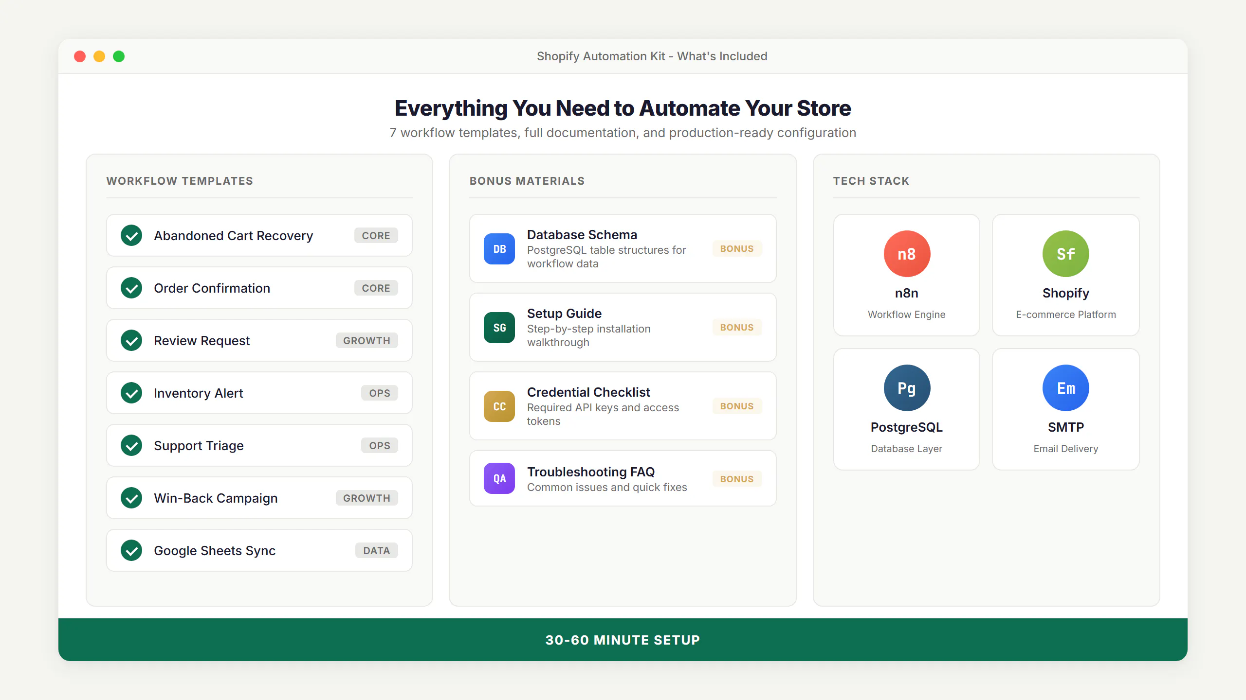Image resolution: width=1246 pixels, height=700 pixels.
Task: Click the 30-60 MINUTE SETUP banner
Action: coord(623,640)
